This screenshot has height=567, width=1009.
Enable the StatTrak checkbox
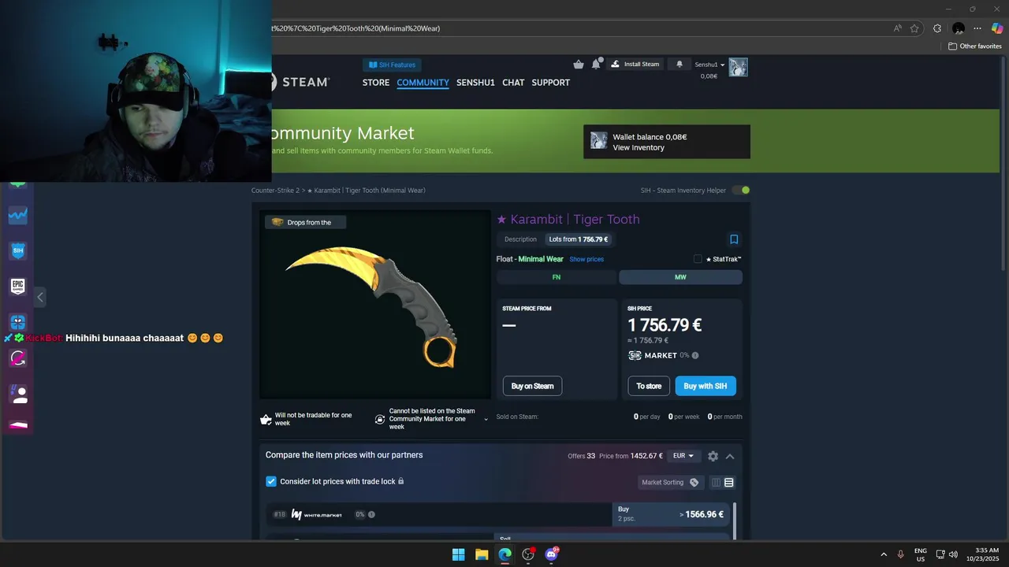click(x=698, y=259)
